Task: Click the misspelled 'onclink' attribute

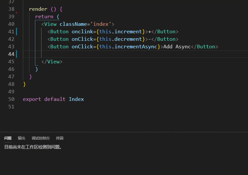Action: point(82,32)
